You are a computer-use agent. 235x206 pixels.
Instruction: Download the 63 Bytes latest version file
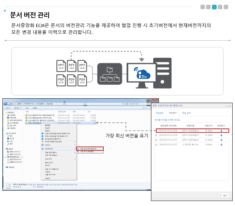coord(221,130)
